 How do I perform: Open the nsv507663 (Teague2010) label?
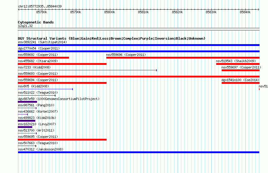click(38, 143)
